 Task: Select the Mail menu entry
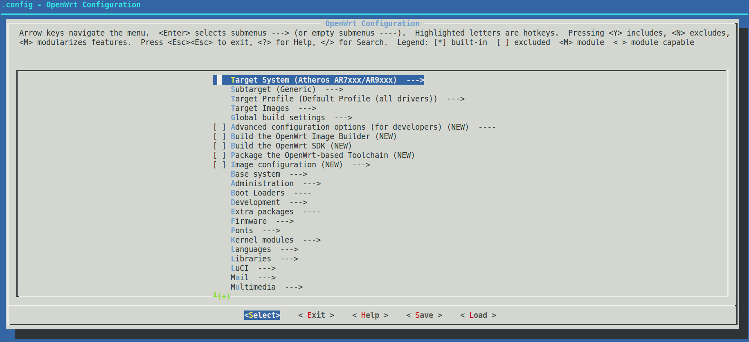(253, 278)
